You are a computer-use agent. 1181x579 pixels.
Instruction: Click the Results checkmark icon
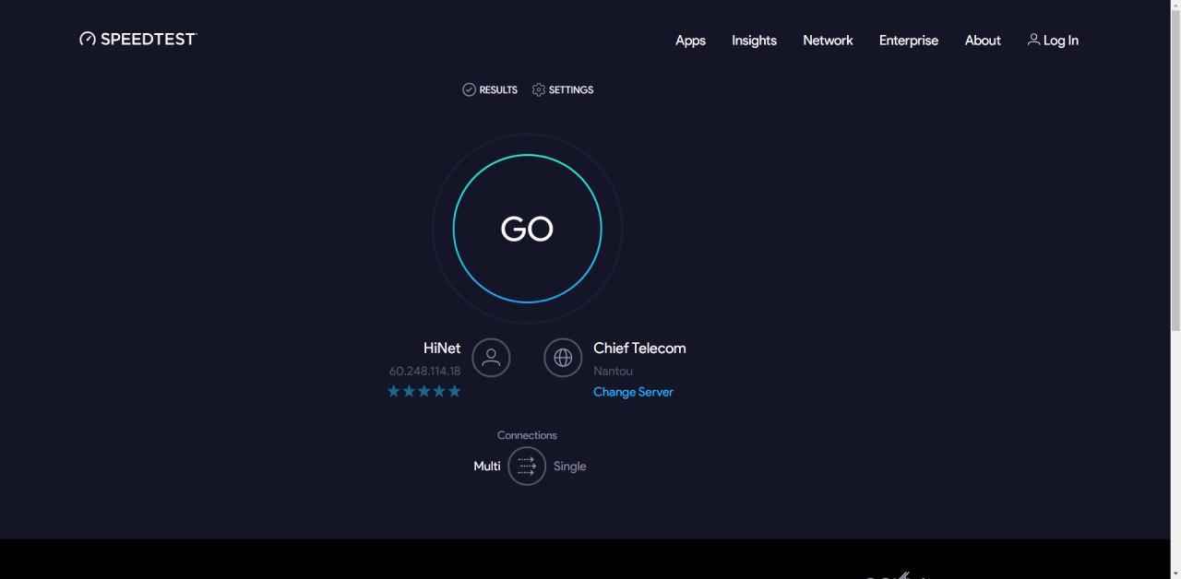point(469,89)
